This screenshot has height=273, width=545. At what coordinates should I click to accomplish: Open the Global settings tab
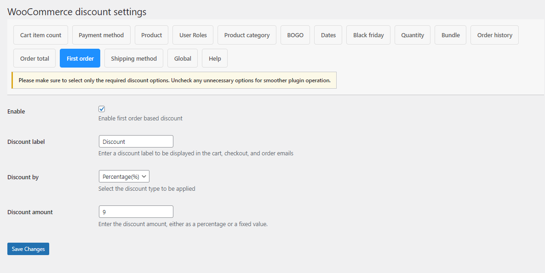pos(182,58)
